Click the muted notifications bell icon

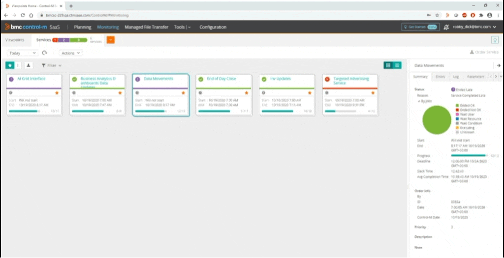(x=446, y=27)
